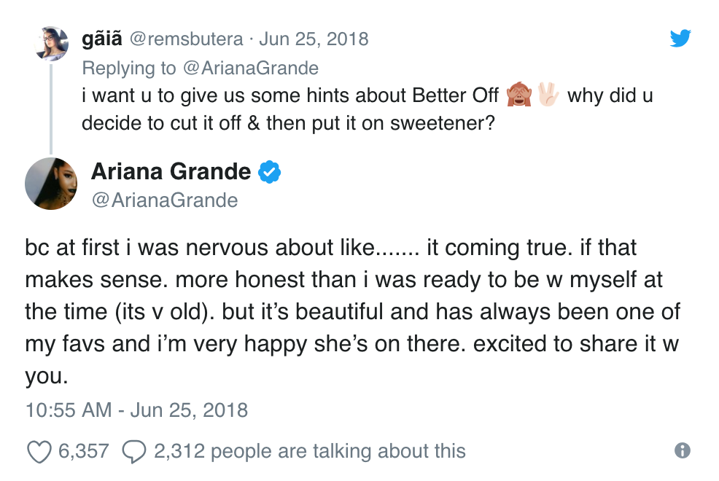The image size is (719, 481).
Task: Click Ariana Grande's blue verified badge
Action: [x=270, y=173]
